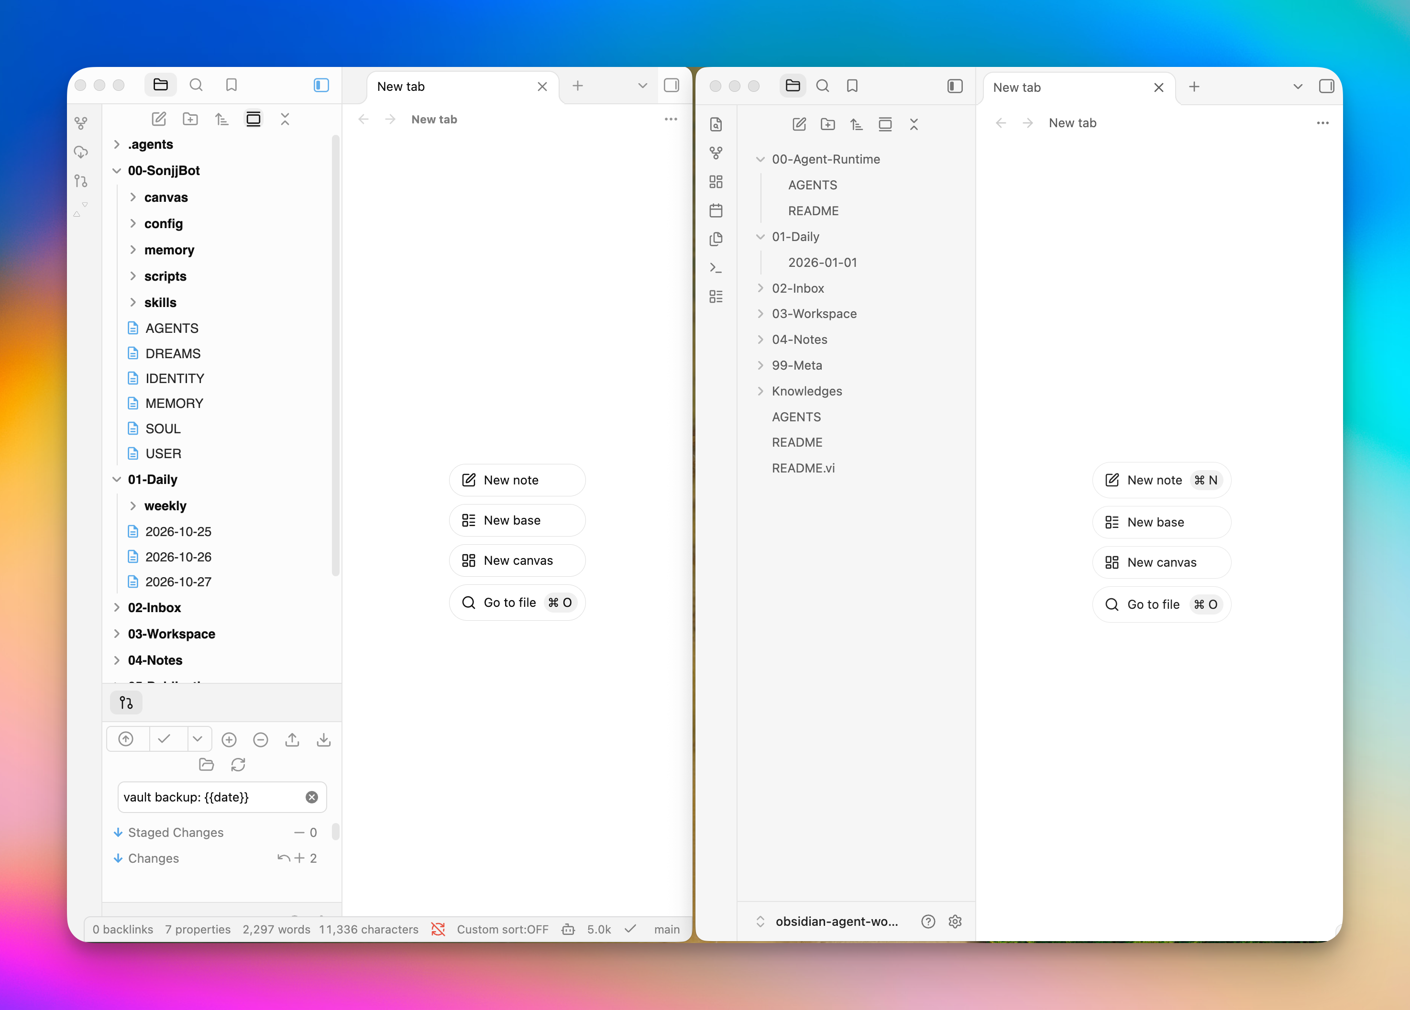
Task: Open tab list dropdown in left window
Action: (643, 86)
